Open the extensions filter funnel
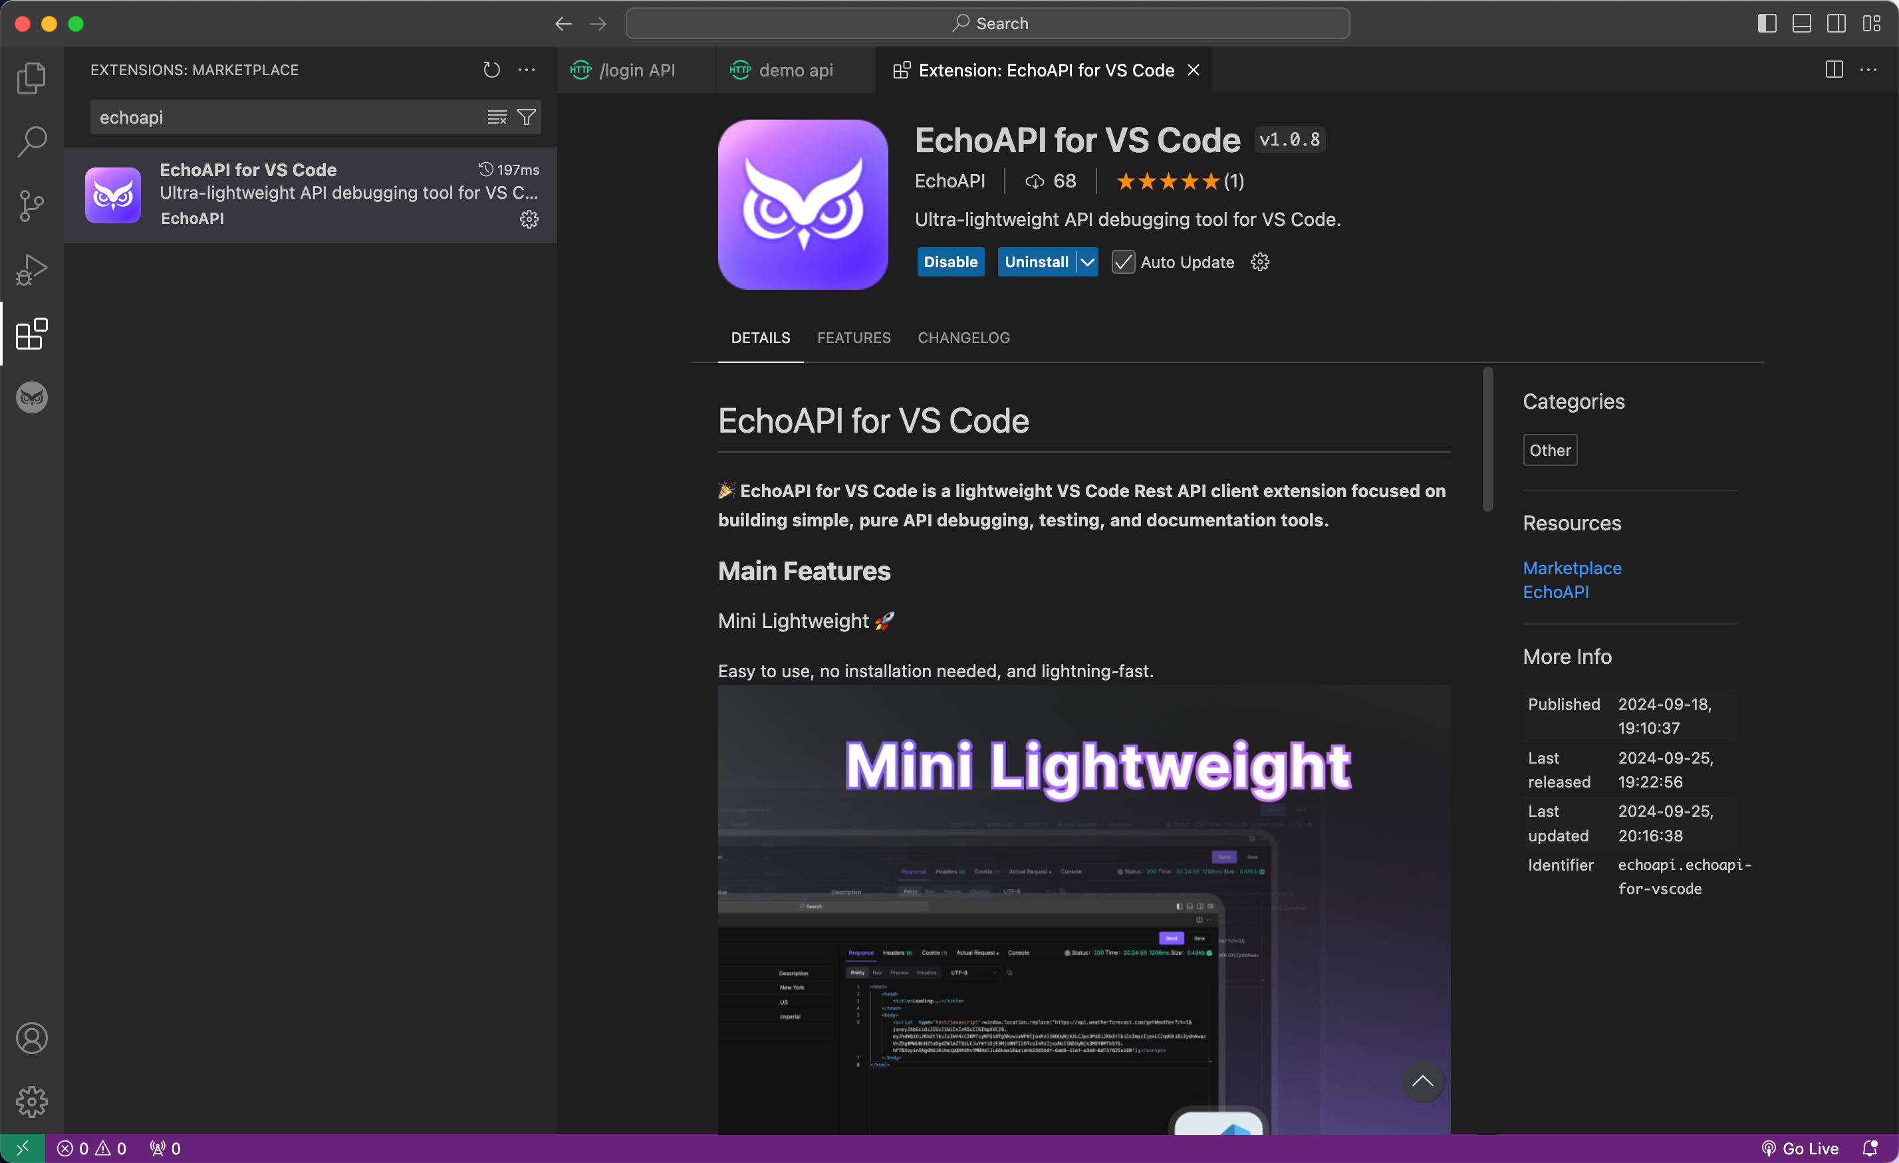This screenshot has height=1163, width=1899. coord(527,117)
